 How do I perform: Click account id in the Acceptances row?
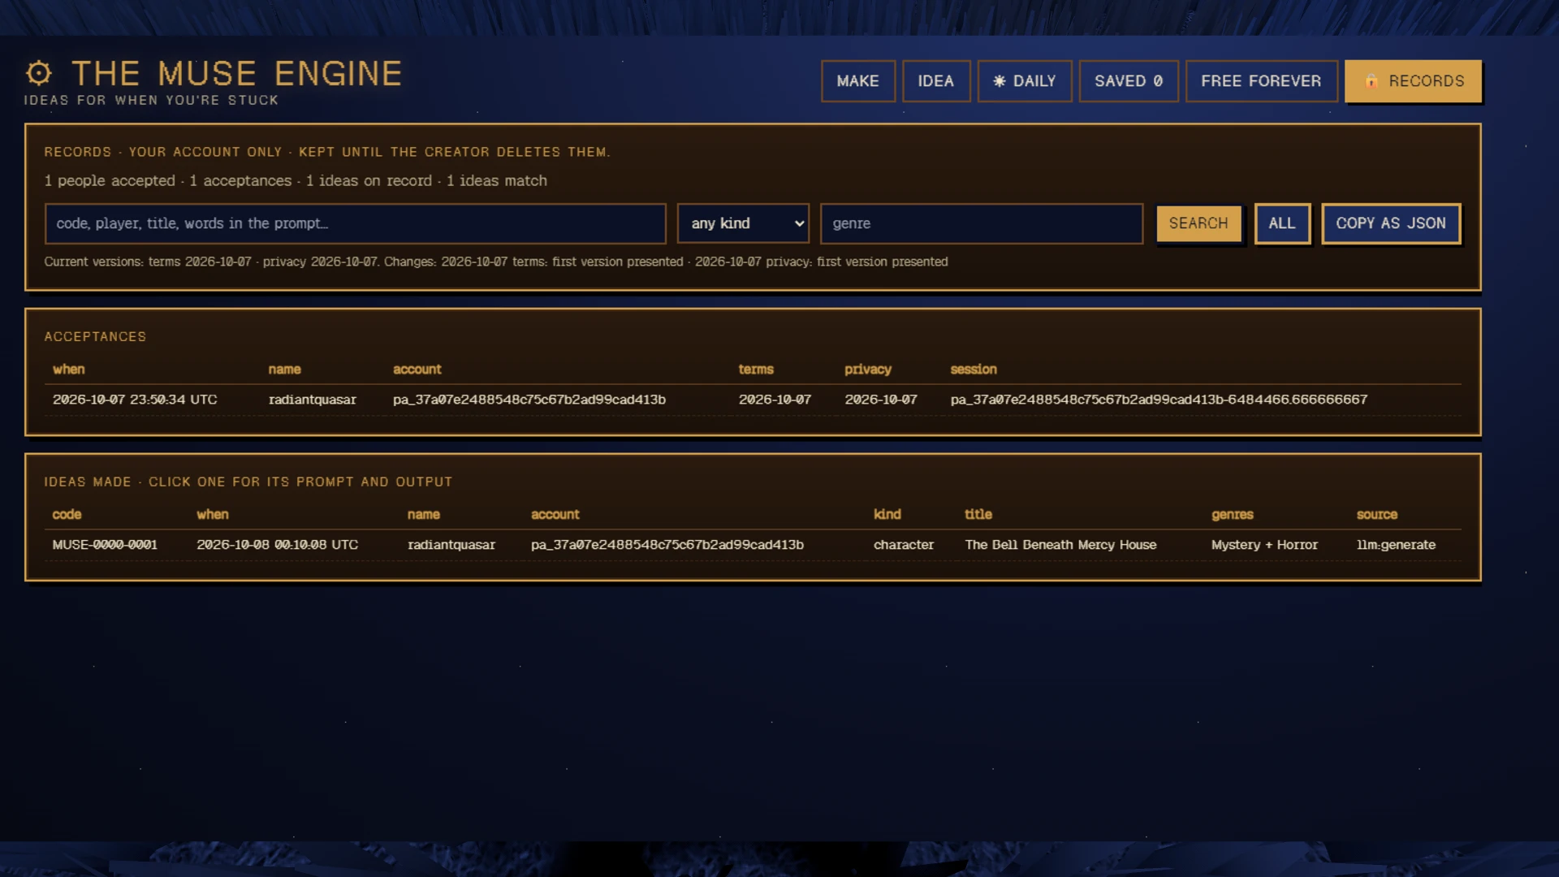(x=529, y=400)
